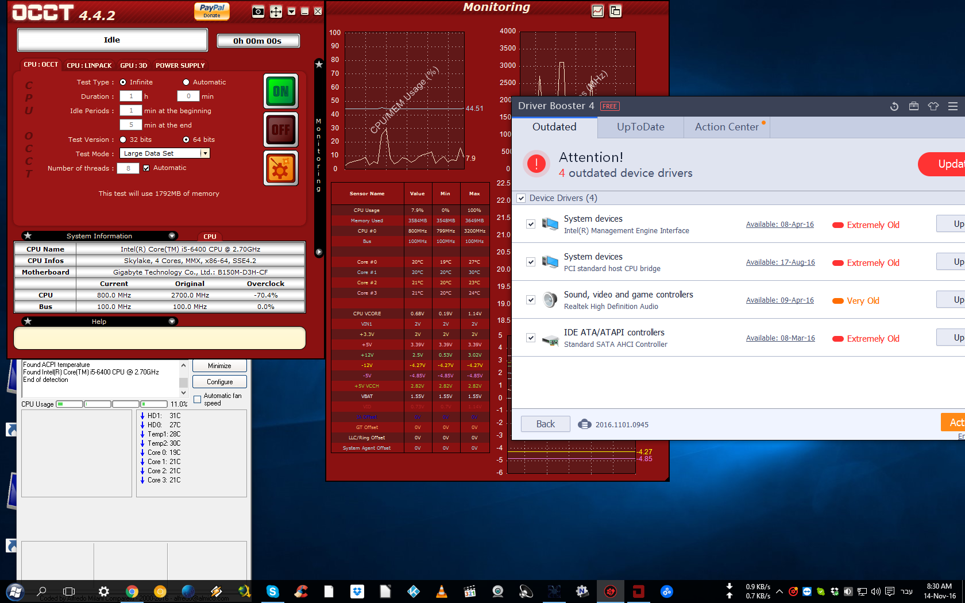Collapse the System Information section
The height and width of the screenshot is (603, 965).
coord(172,236)
